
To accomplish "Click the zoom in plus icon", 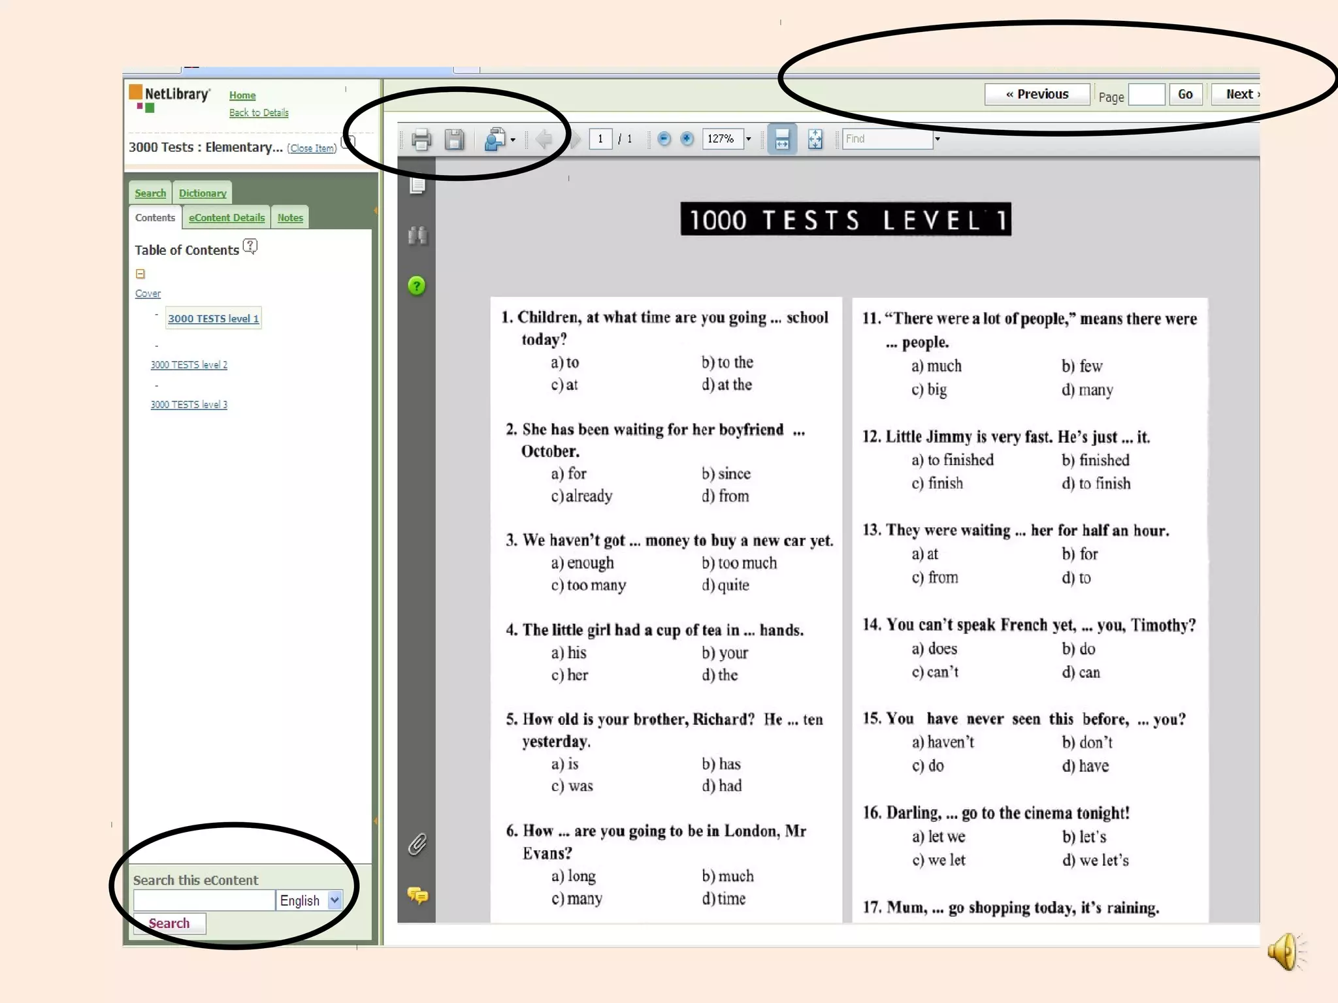I will (x=687, y=138).
